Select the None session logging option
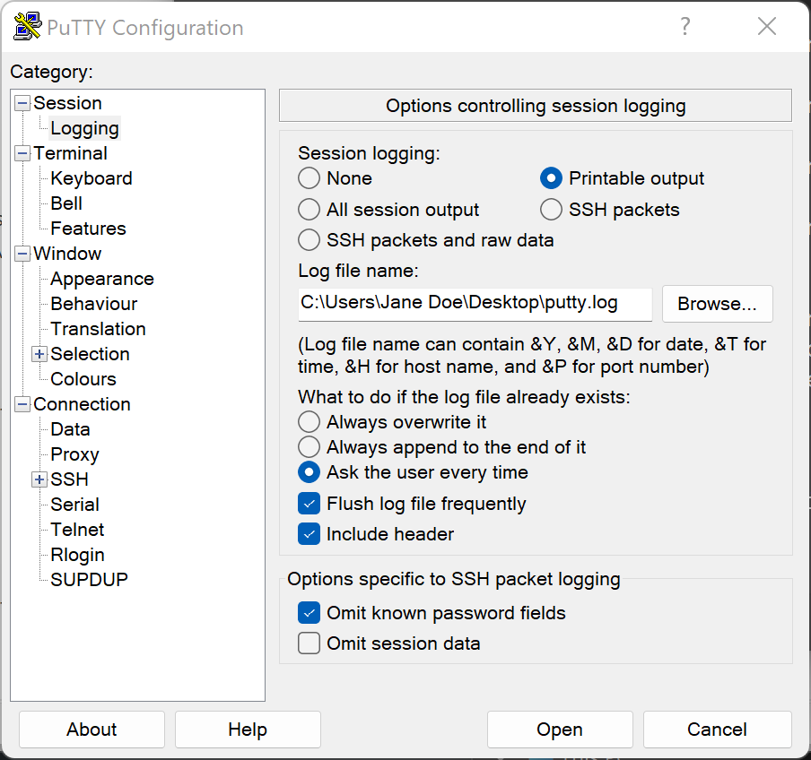Viewport: 811px width, 760px height. (309, 178)
